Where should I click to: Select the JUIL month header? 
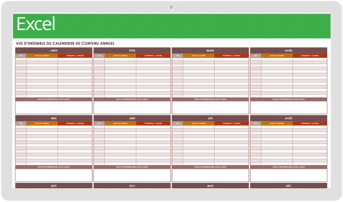210,118
